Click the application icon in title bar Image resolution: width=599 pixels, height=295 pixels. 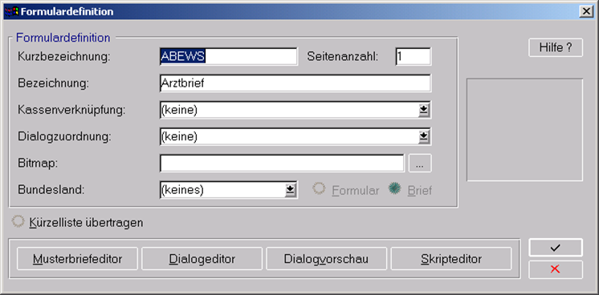coord(11,12)
